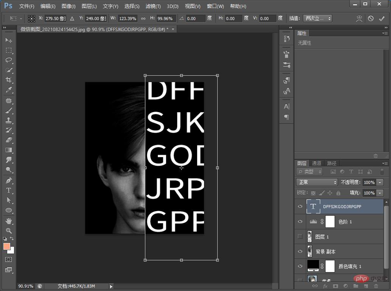Open the 插值 interpolation dropdown
Screen dimensions: 391x291
point(317,18)
